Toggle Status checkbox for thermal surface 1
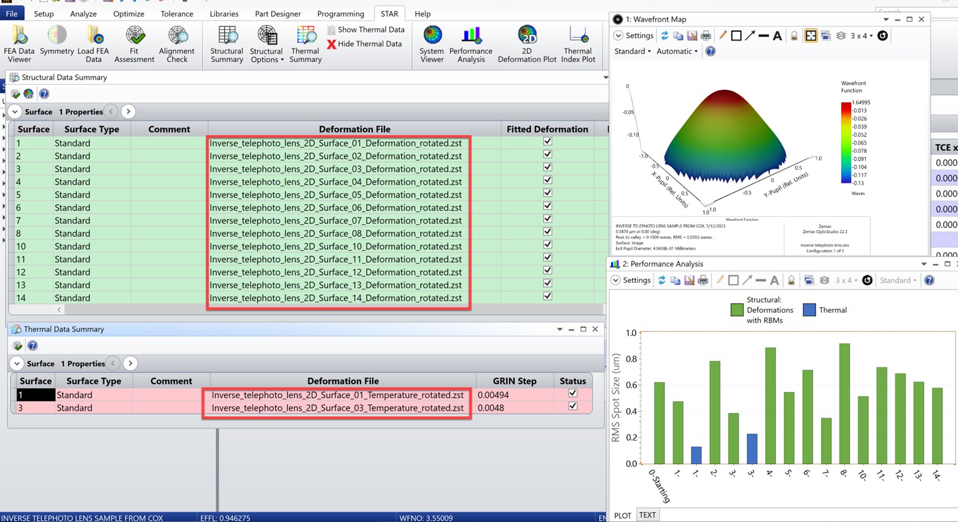Screen dimensions: 958x522 (x=573, y=393)
